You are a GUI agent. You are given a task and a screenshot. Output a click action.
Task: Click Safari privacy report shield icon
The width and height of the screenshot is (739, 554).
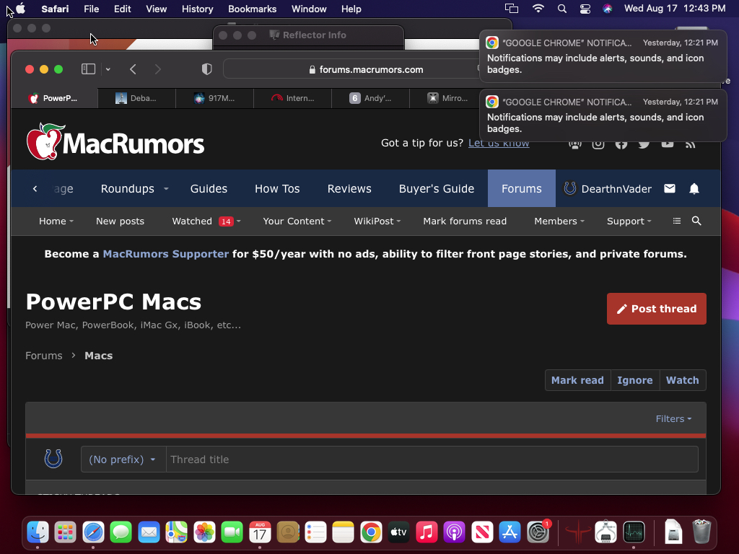click(x=207, y=69)
